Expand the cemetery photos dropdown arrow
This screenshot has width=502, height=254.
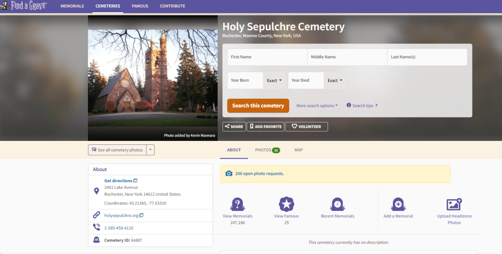click(151, 150)
